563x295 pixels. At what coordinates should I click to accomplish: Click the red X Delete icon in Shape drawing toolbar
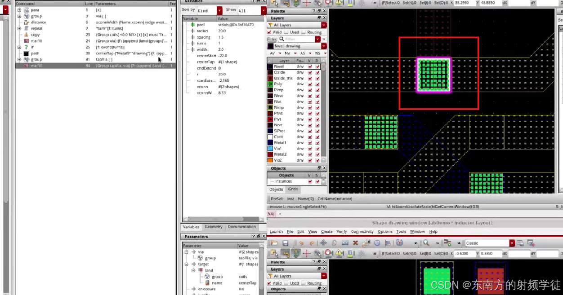tap(355, 243)
